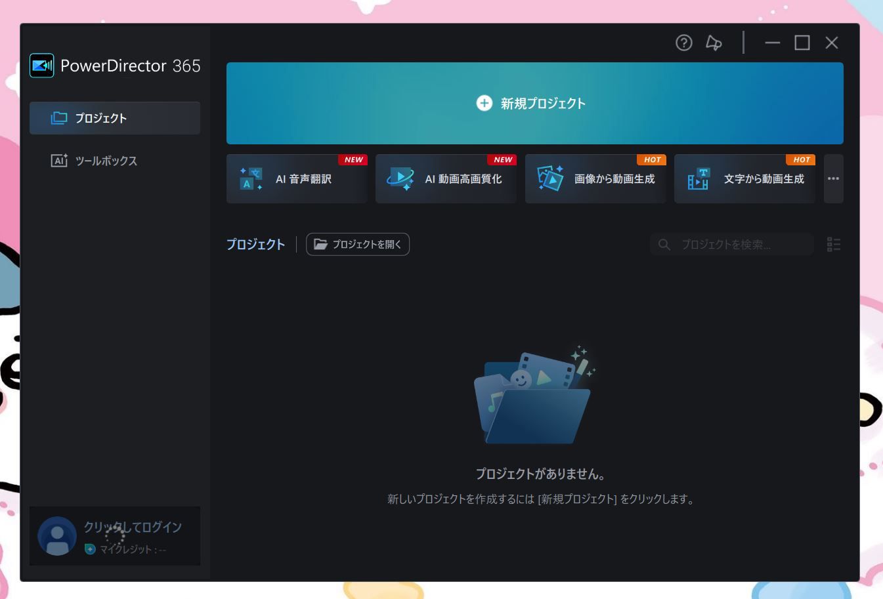This screenshot has height=599, width=883.
Task: Click the empty projects folder illustration
Action: point(535,395)
